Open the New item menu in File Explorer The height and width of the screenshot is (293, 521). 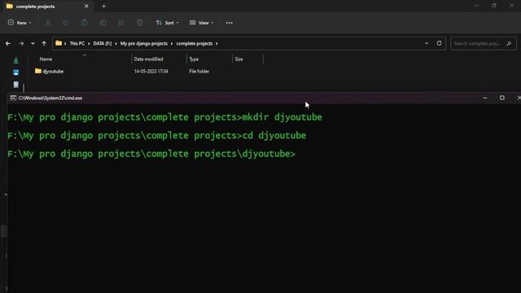pos(20,23)
